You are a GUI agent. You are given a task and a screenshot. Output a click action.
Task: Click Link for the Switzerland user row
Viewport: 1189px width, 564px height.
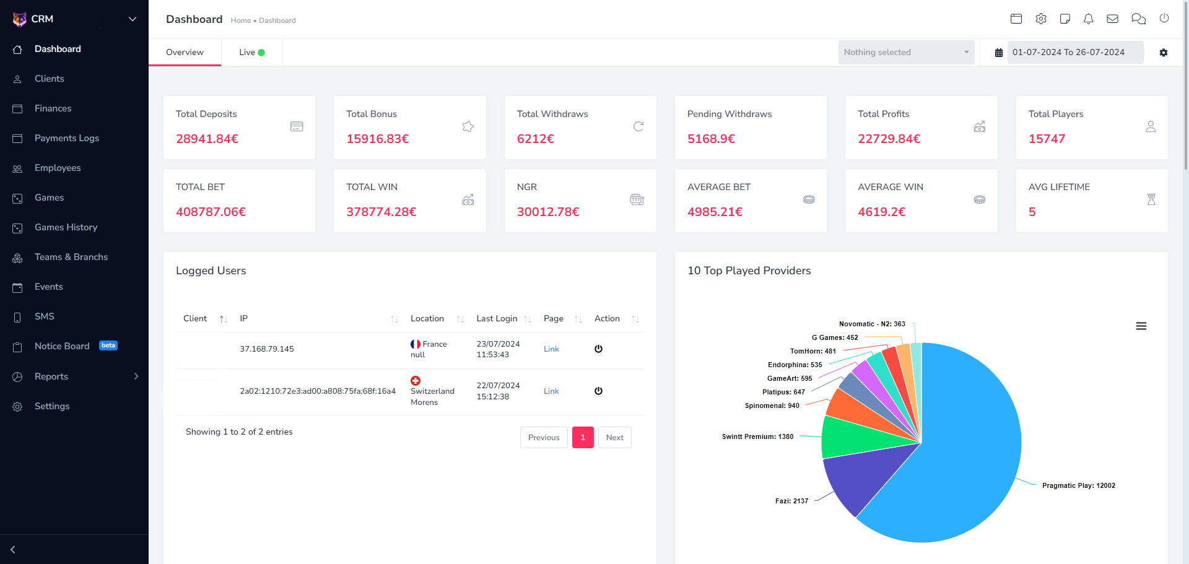[551, 391]
